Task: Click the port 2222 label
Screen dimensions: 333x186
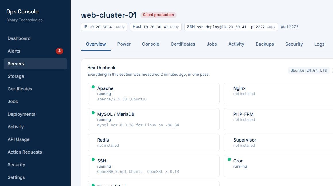Action: (x=289, y=26)
